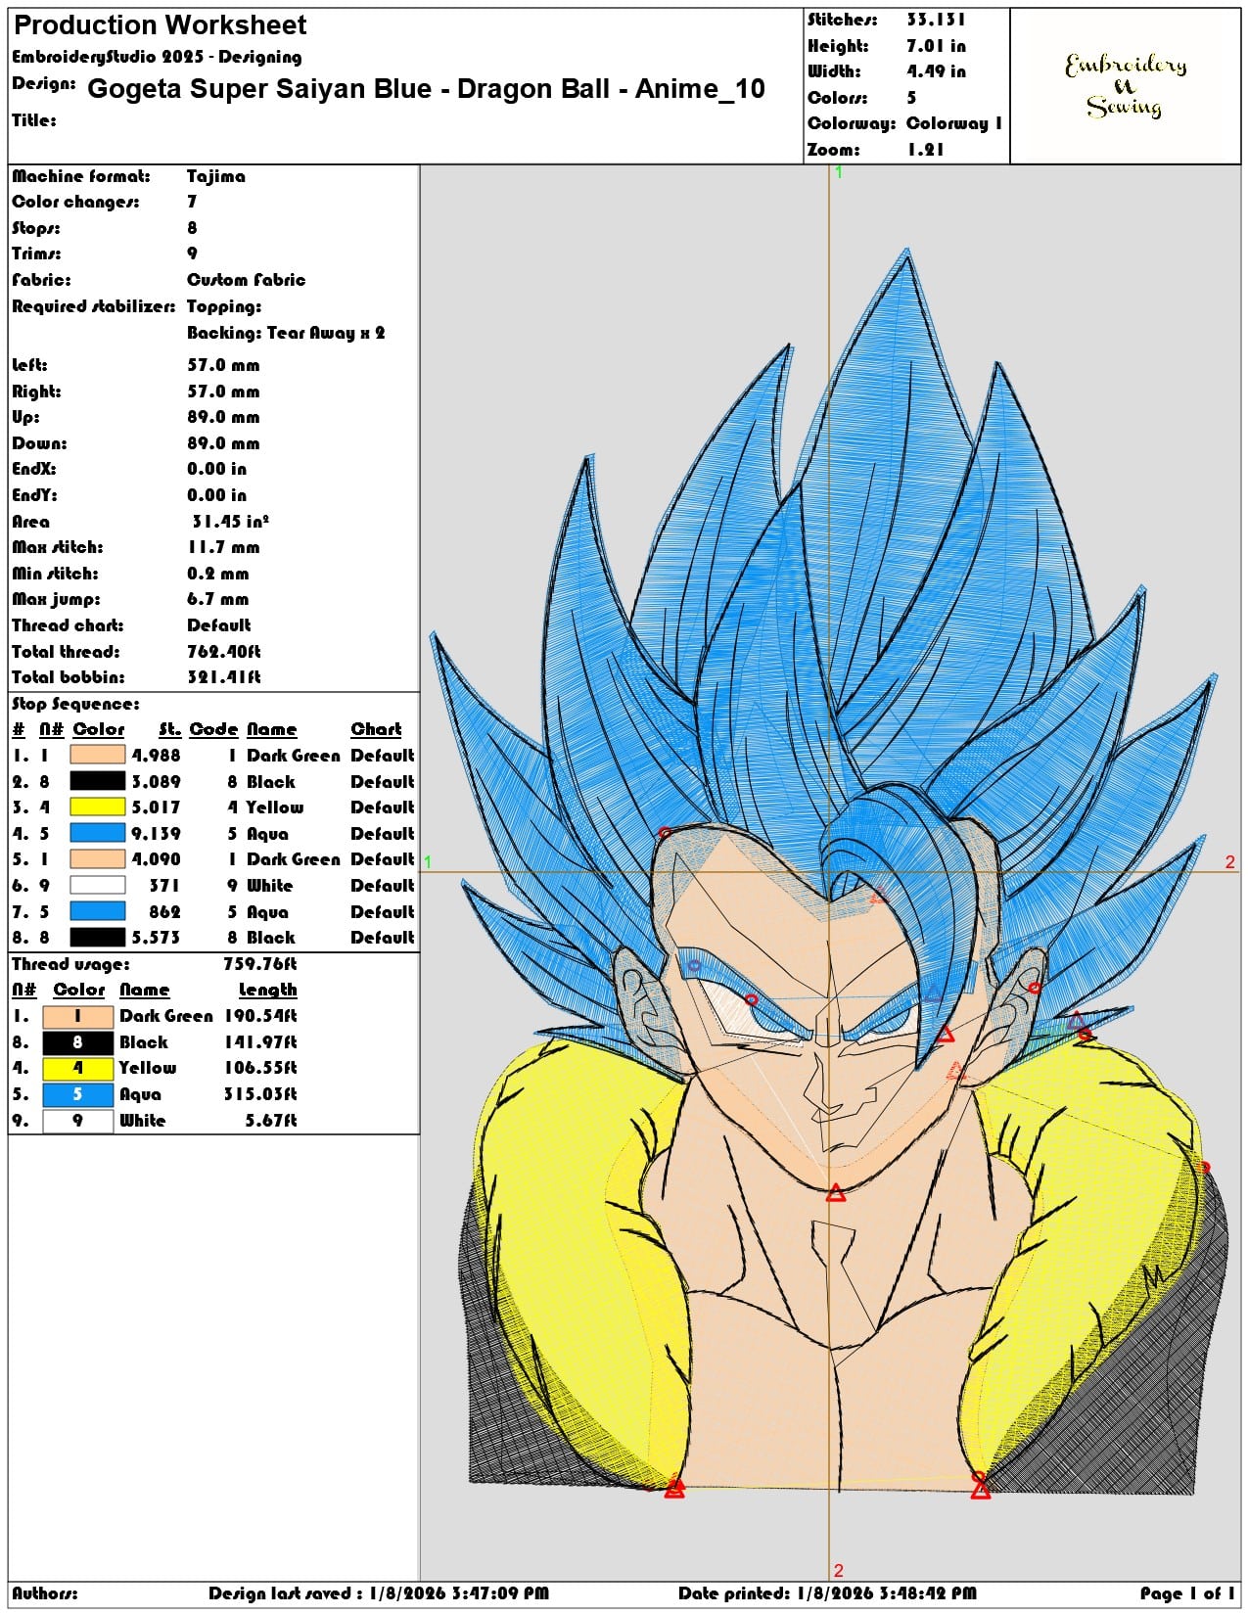Click the Min stitch value 0.2 mm
Image resolution: width=1248 pixels, height=1615 pixels.
point(217,574)
